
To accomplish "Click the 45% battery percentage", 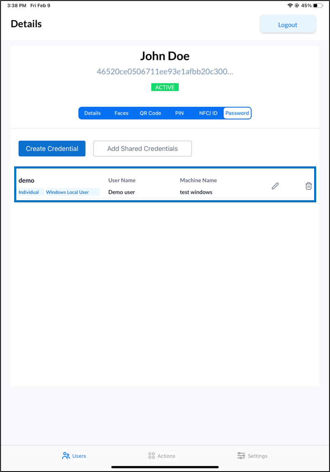I will (x=306, y=5).
